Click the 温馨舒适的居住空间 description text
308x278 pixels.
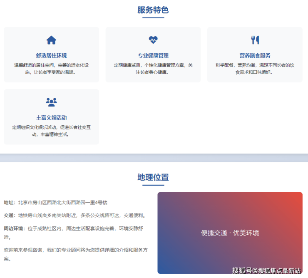34,65
